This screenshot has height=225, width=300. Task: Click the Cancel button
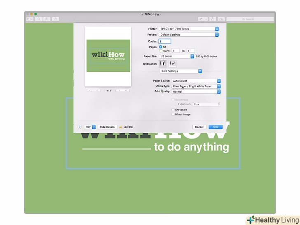199,127
